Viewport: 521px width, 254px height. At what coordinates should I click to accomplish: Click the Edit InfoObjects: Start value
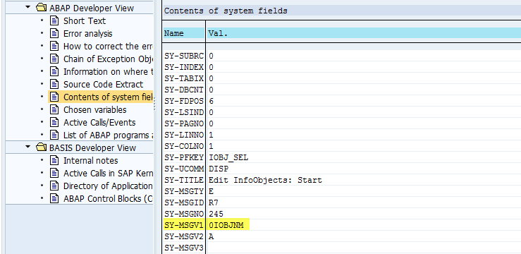[265, 180]
